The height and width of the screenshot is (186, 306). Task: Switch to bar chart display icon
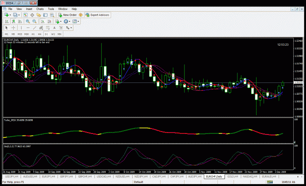pyautogui.click(x=7, y=21)
